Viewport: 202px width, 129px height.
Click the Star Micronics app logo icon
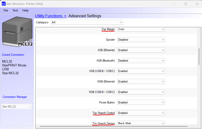pyautogui.click(x=4, y=4)
